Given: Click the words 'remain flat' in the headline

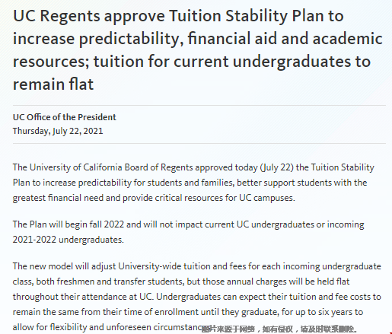Looking at the screenshot, I should 53,84.
